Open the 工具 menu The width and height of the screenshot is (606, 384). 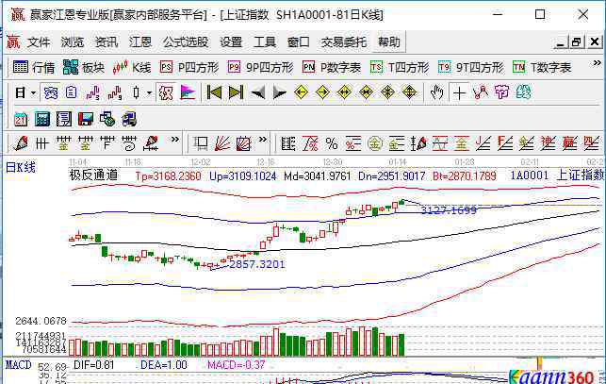click(x=265, y=42)
